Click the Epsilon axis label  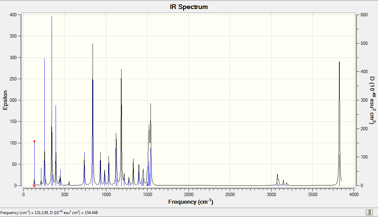(5, 100)
